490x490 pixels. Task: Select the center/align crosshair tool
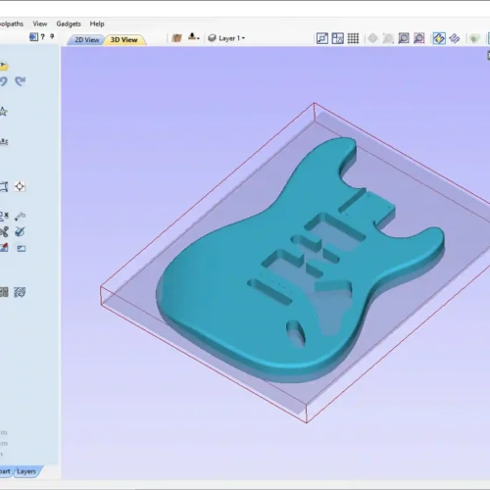(x=20, y=186)
